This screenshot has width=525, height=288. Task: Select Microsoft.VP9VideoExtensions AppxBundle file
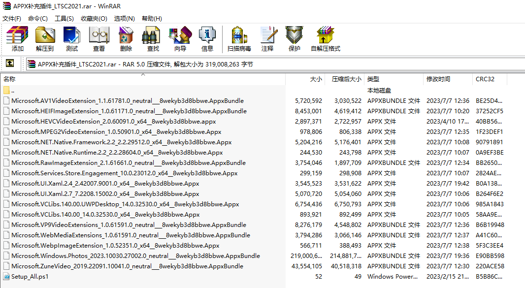129,224
